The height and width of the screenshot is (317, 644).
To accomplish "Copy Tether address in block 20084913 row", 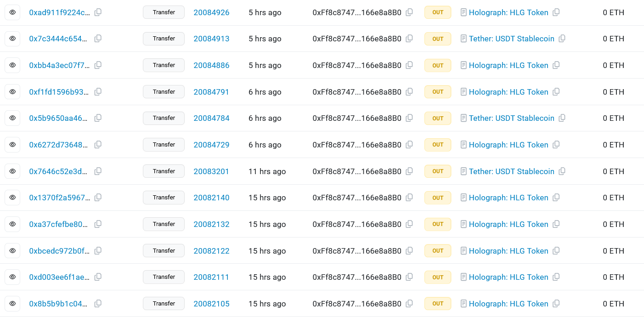I will tap(562, 39).
